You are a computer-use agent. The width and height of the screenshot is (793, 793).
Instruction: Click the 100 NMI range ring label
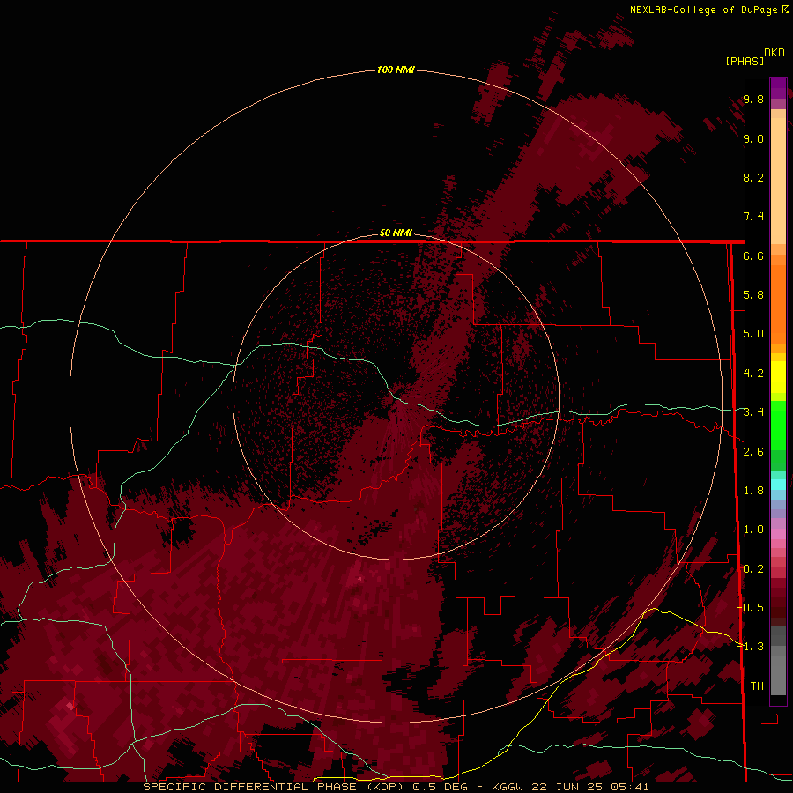(x=396, y=70)
